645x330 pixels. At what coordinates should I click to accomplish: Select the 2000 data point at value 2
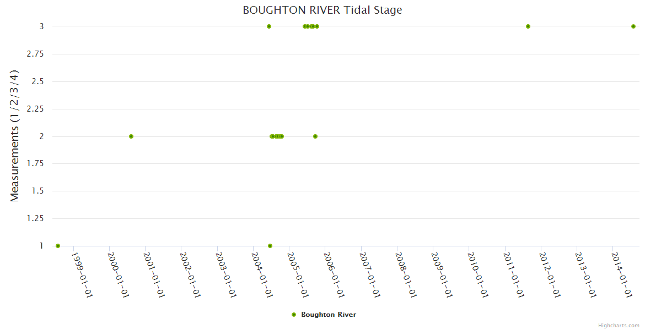click(x=131, y=136)
